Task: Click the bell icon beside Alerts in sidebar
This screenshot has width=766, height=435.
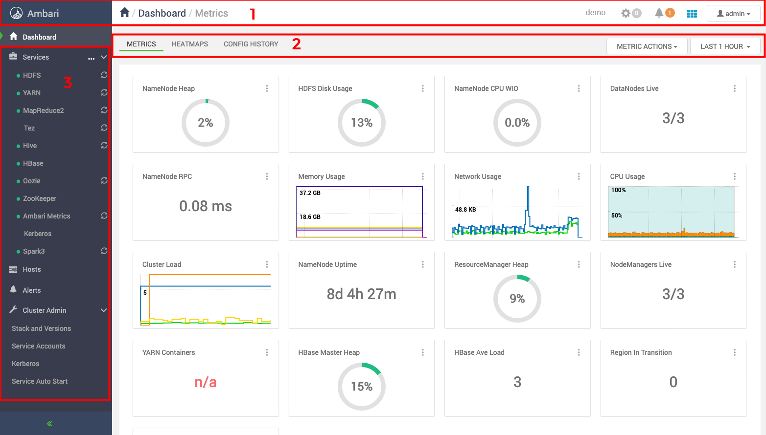Action: [13, 290]
